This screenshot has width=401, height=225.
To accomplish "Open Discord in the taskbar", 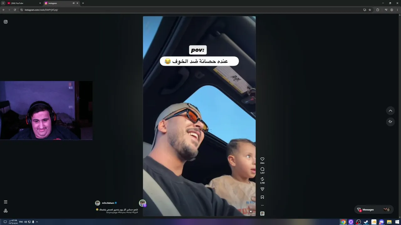I will tap(381, 222).
